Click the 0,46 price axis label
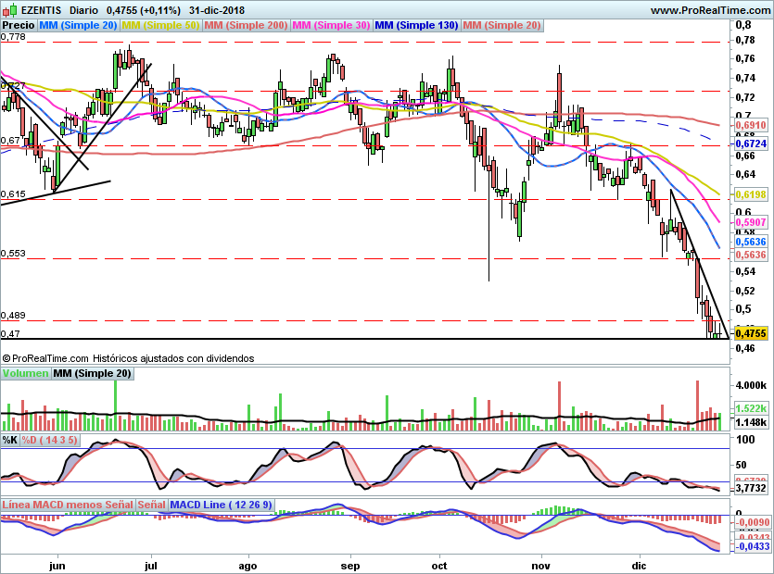This screenshot has width=774, height=574. [x=745, y=349]
